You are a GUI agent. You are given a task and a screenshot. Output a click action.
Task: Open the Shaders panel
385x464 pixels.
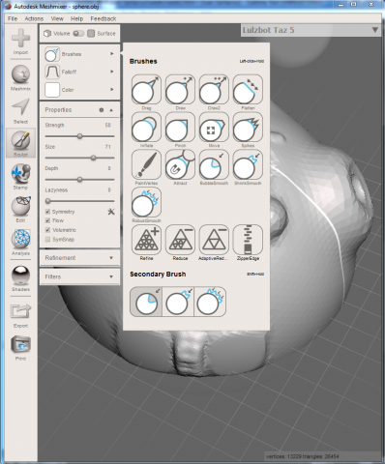pyautogui.click(x=20, y=278)
